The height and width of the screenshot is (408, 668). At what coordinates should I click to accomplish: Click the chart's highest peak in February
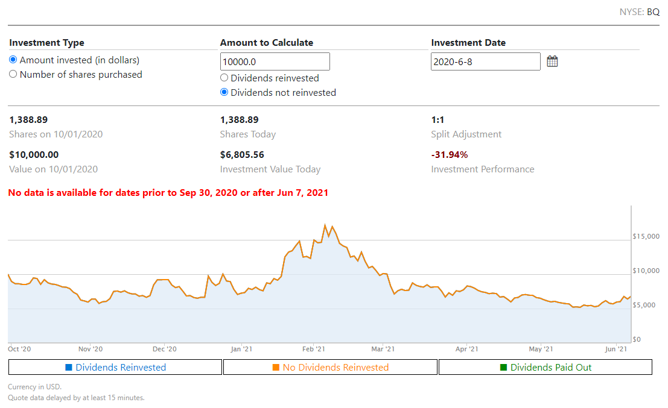click(325, 225)
